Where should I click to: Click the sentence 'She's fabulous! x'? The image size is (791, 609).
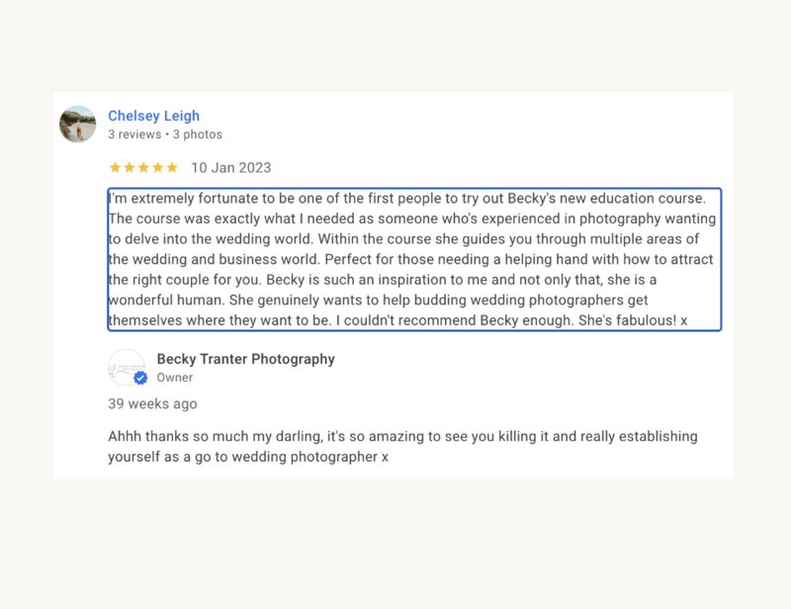(633, 320)
